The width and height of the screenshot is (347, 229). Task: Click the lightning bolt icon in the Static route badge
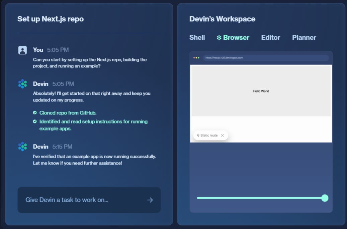click(x=198, y=136)
